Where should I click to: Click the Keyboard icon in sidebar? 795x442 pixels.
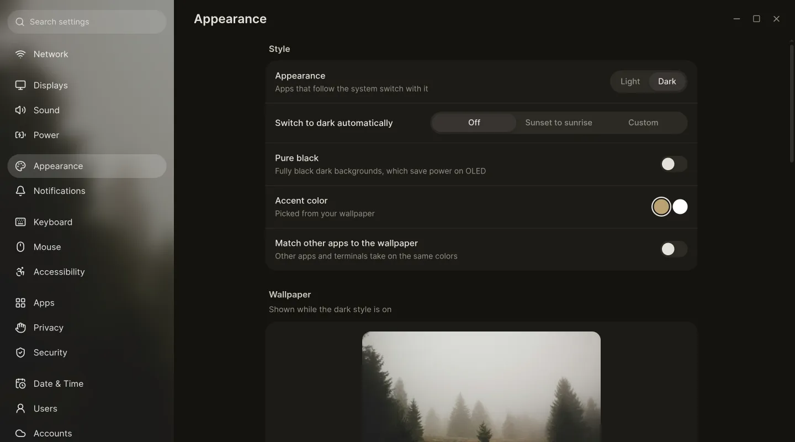tap(20, 222)
